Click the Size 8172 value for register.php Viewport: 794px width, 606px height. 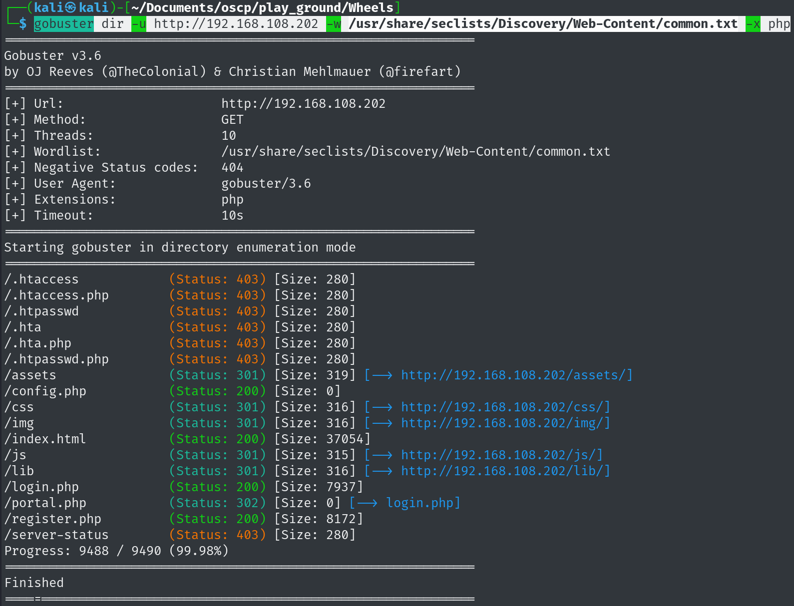(x=319, y=519)
